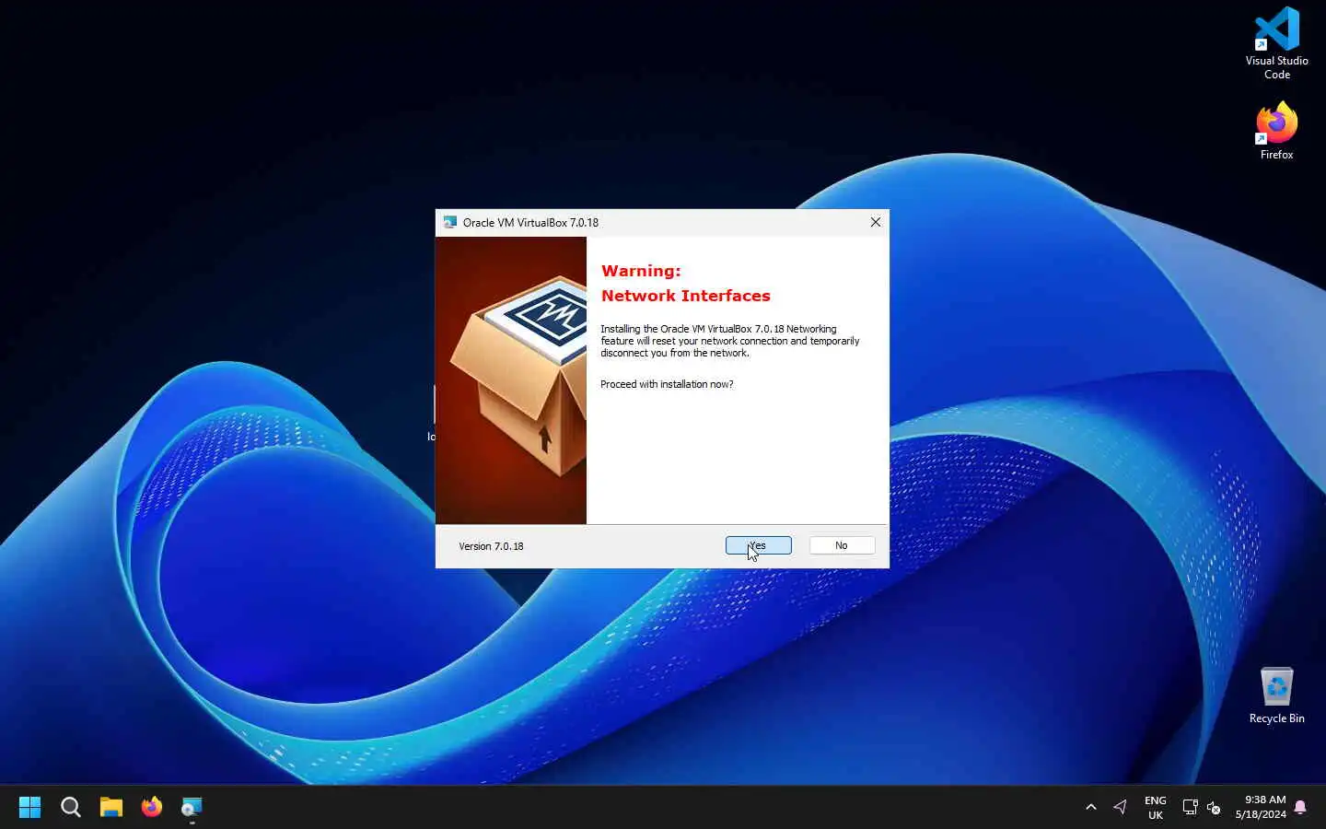Screen dimensions: 1326x829
Task: Launch Firefox from the taskbar
Action: point(151,807)
